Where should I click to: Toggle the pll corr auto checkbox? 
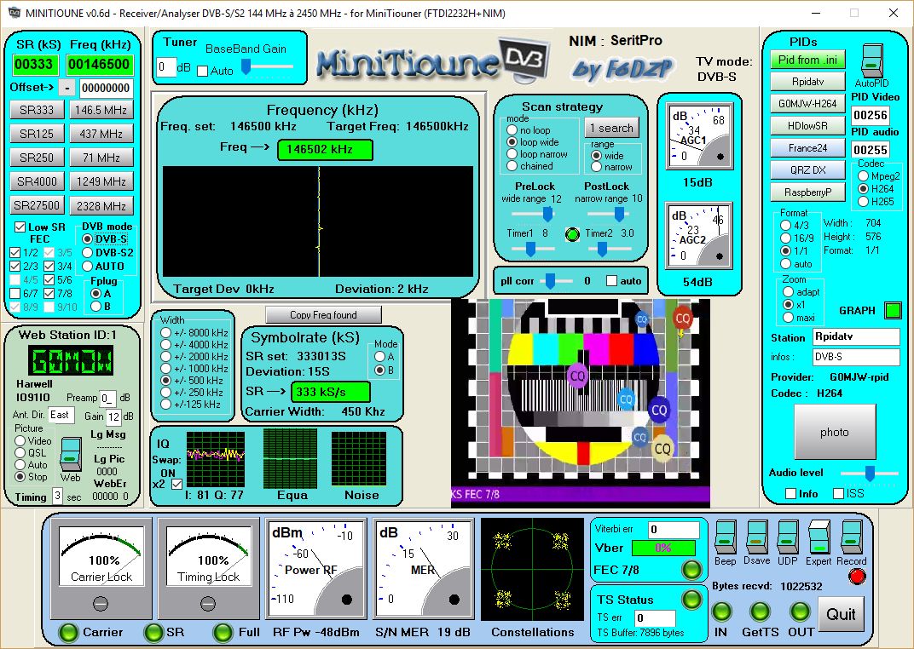coord(611,280)
